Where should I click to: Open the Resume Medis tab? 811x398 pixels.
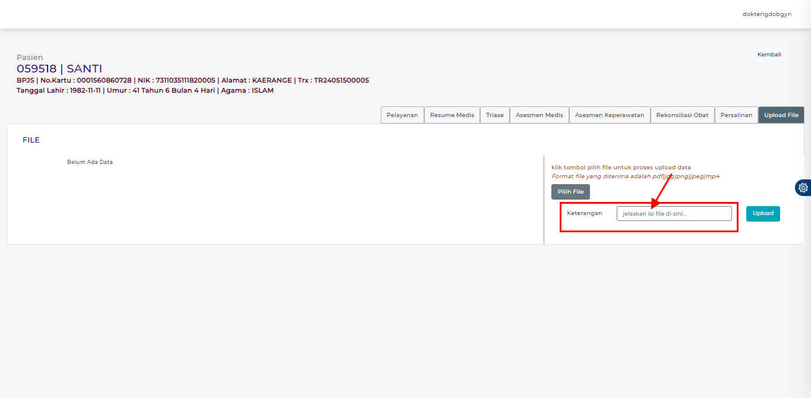tap(452, 115)
